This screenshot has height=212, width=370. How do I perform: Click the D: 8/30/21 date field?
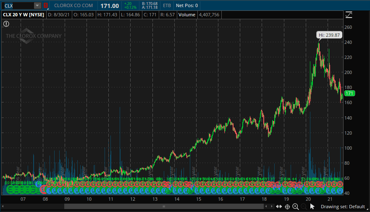(x=59, y=15)
